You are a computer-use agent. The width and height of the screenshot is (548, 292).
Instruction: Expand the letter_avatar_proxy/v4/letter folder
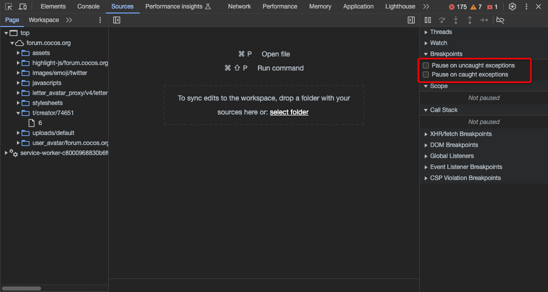pyautogui.click(x=19, y=93)
